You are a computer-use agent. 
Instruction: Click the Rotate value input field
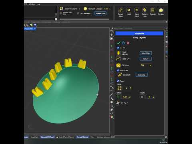point(149,97)
